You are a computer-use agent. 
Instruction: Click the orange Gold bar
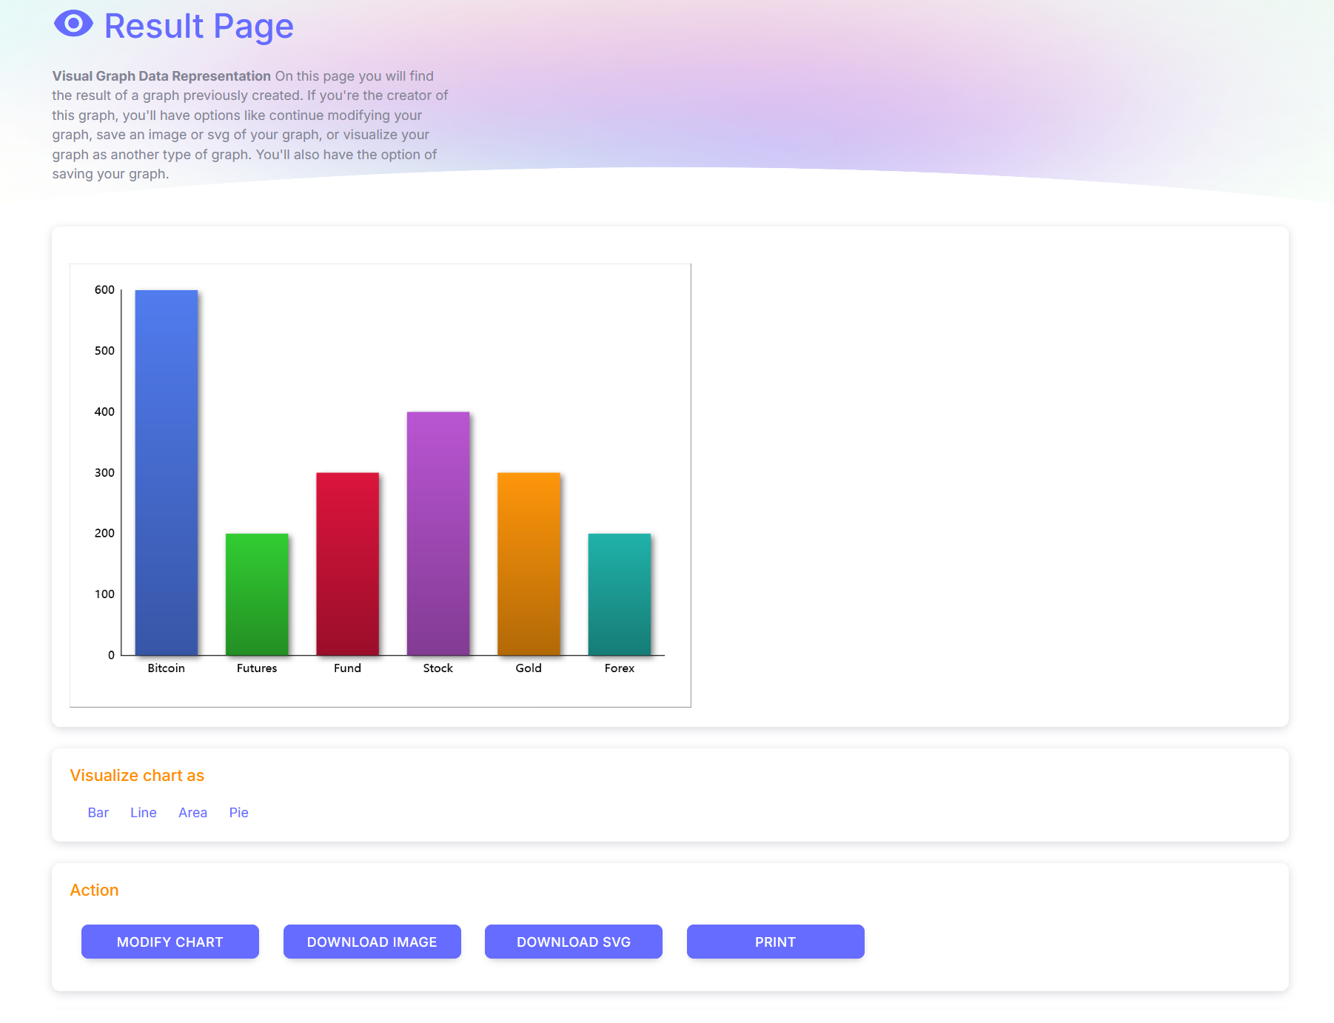coord(529,563)
